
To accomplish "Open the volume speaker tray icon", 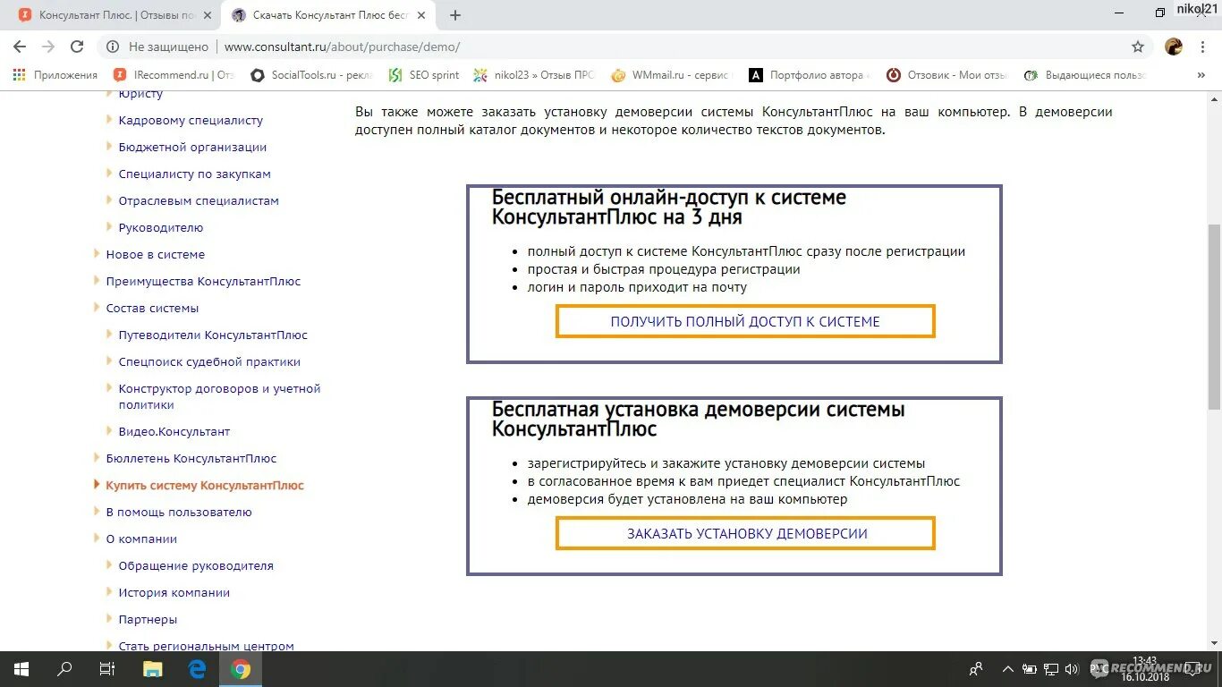I will pos(1071,669).
